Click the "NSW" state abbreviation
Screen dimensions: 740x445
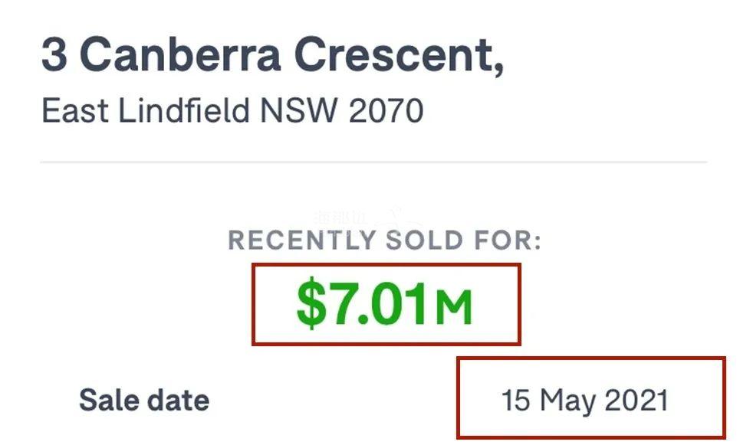[x=299, y=111]
